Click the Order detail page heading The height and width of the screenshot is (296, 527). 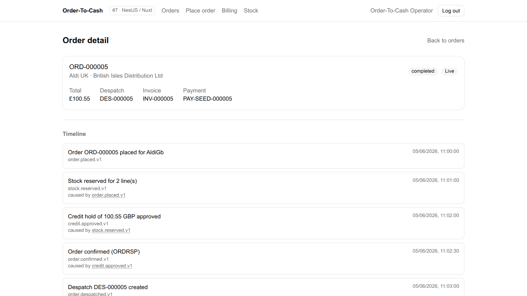86,40
